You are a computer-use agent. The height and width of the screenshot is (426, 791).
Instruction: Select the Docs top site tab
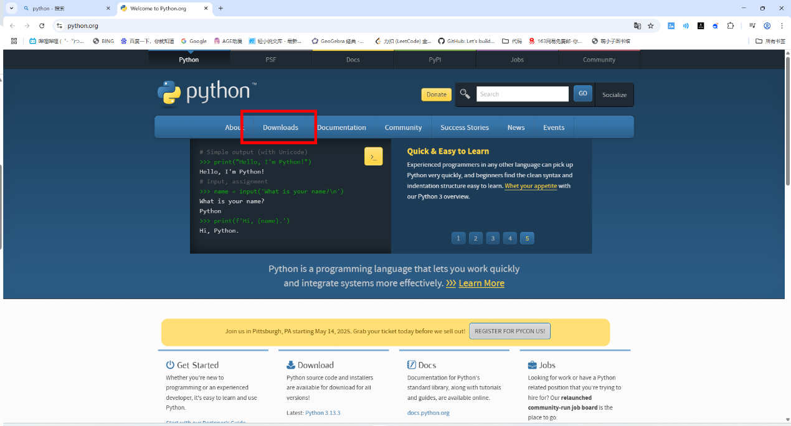pyautogui.click(x=353, y=60)
